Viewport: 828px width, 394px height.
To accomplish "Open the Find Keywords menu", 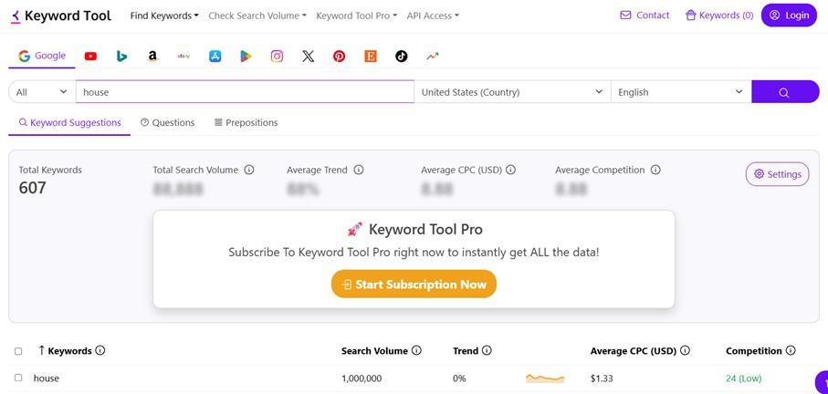I will tap(164, 16).
